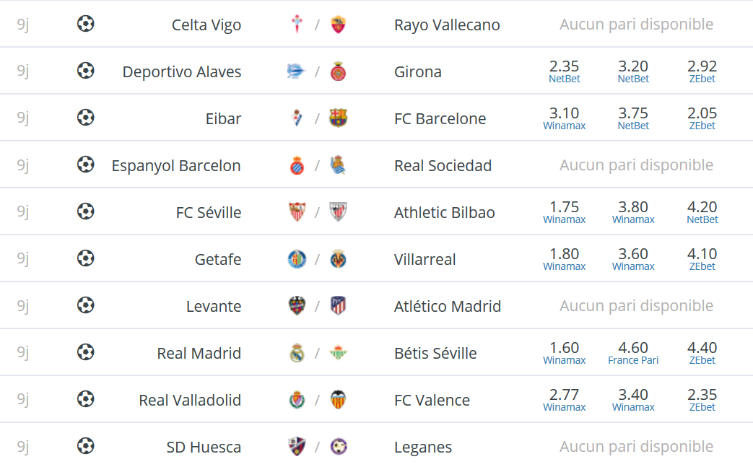Click football icon in SD Huesca row
Screen dimensions: 753x467
85,446
